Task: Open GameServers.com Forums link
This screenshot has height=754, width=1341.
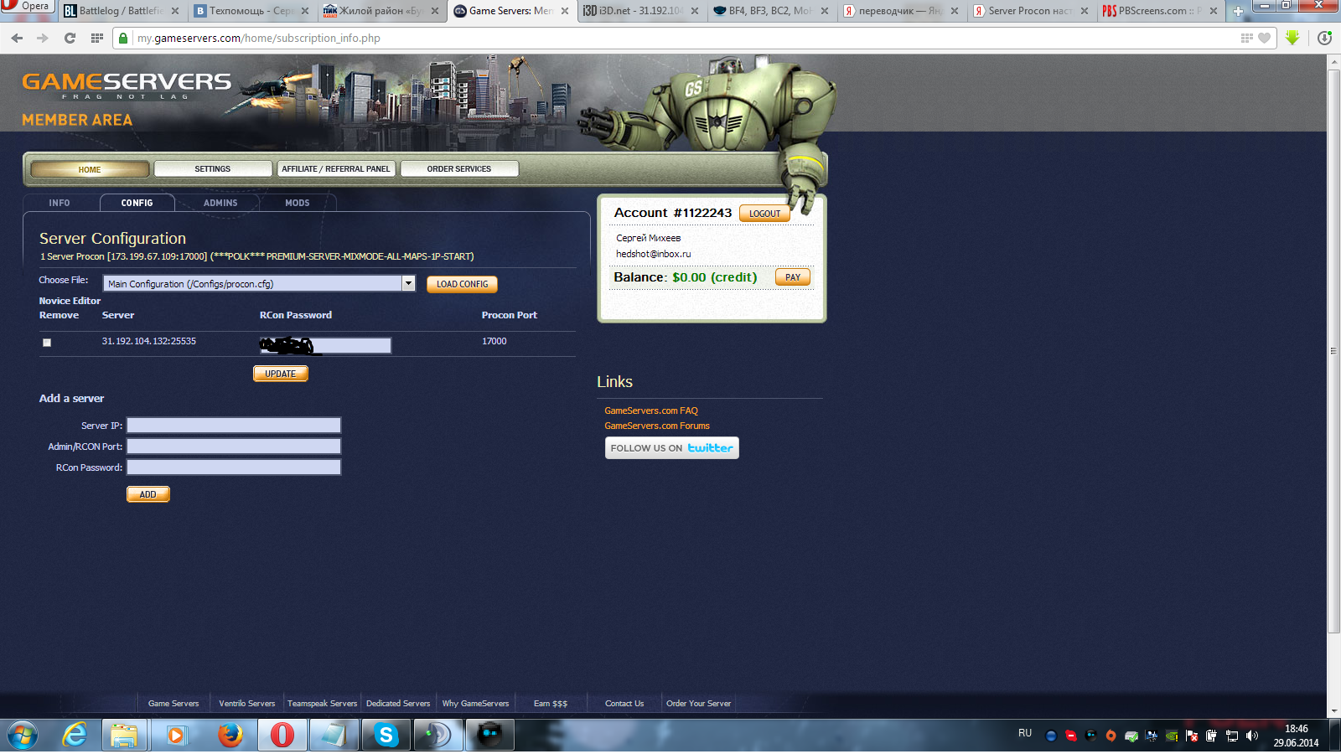Action: 657,426
